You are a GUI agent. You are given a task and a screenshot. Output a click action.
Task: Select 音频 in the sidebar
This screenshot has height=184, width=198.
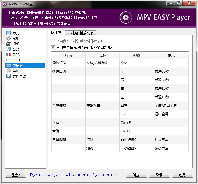(x=16, y=49)
